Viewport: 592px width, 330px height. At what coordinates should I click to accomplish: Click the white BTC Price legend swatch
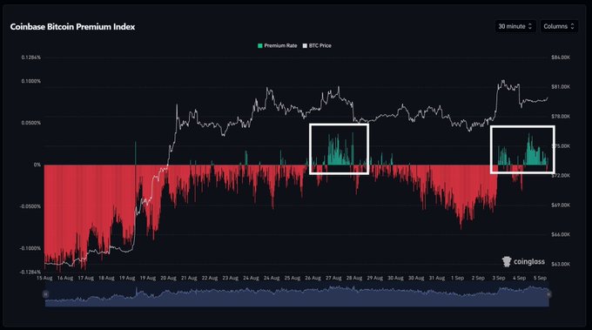tap(305, 45)
